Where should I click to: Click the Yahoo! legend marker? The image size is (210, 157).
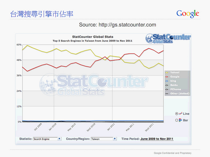click(167, 72)
